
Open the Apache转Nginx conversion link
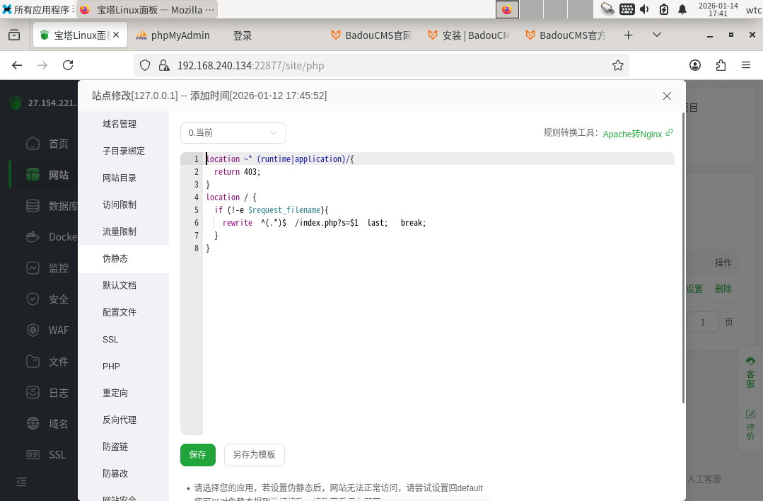click(632, 134)
